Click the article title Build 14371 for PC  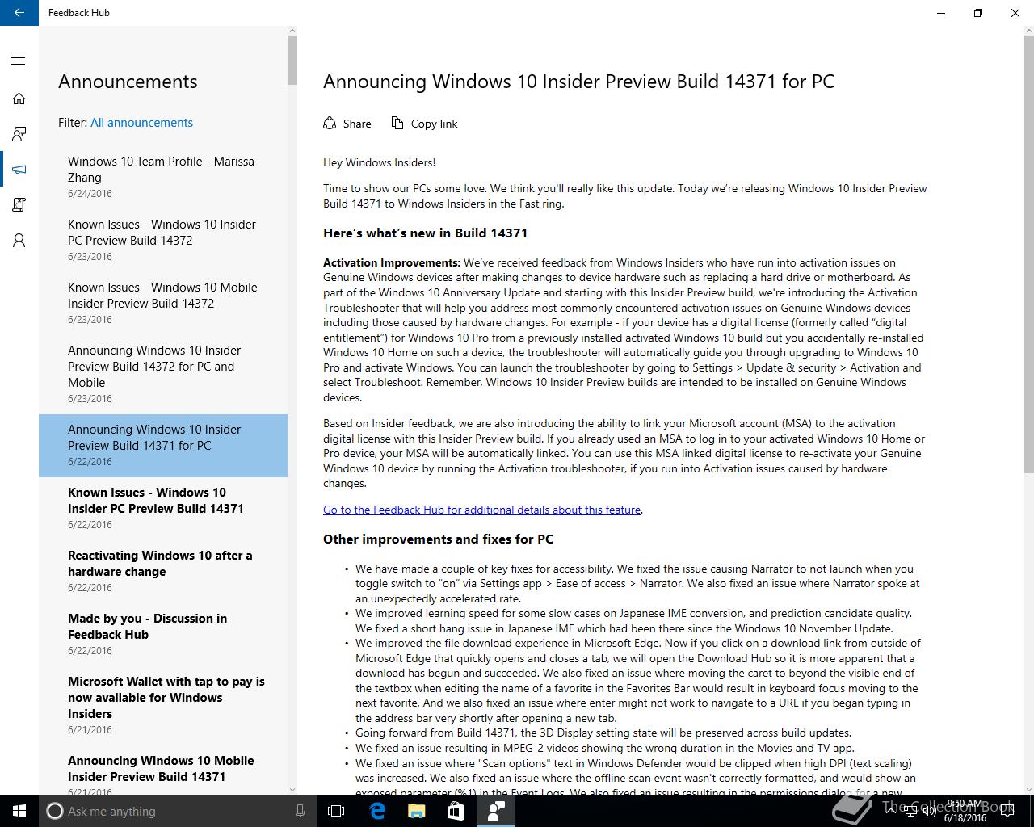tap(578, 82)
